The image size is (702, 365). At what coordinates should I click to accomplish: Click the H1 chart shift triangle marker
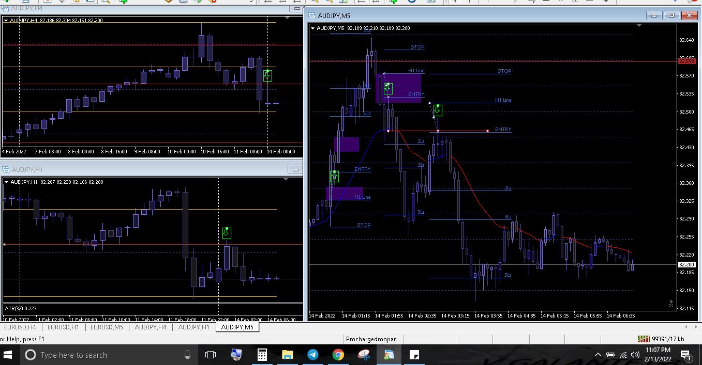tap(286, 180)
